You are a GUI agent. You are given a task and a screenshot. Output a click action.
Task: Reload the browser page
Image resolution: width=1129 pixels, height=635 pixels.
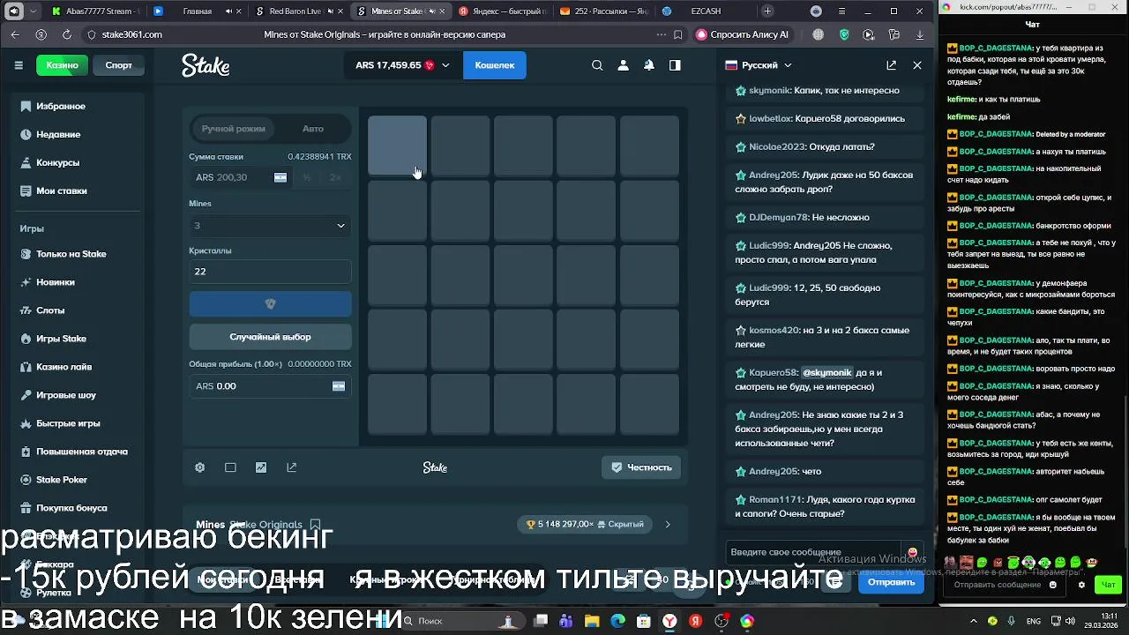67,34
